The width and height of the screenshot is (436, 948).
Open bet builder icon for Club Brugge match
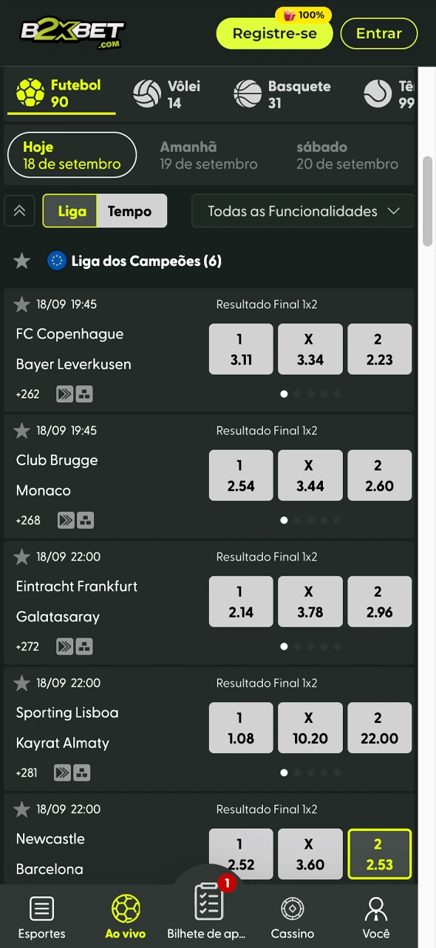point(85,520)
